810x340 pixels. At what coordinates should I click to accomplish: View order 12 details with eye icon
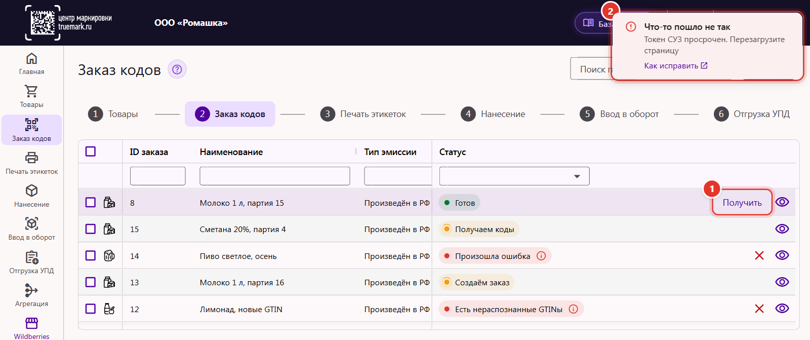tap(782, 308)
